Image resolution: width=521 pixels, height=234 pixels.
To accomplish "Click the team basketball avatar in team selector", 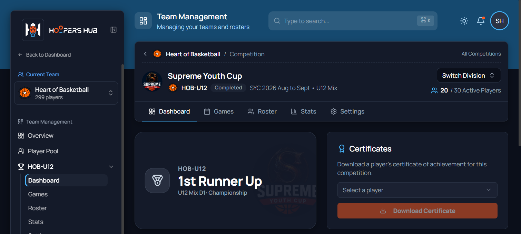I will click(25, 92).
